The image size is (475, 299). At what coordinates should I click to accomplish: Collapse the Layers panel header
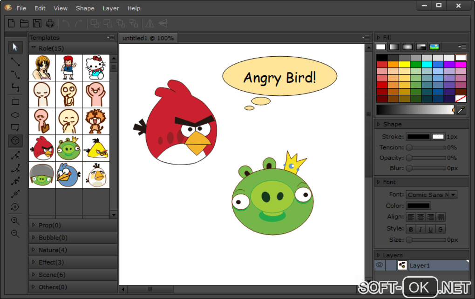[x=422, y=255]
